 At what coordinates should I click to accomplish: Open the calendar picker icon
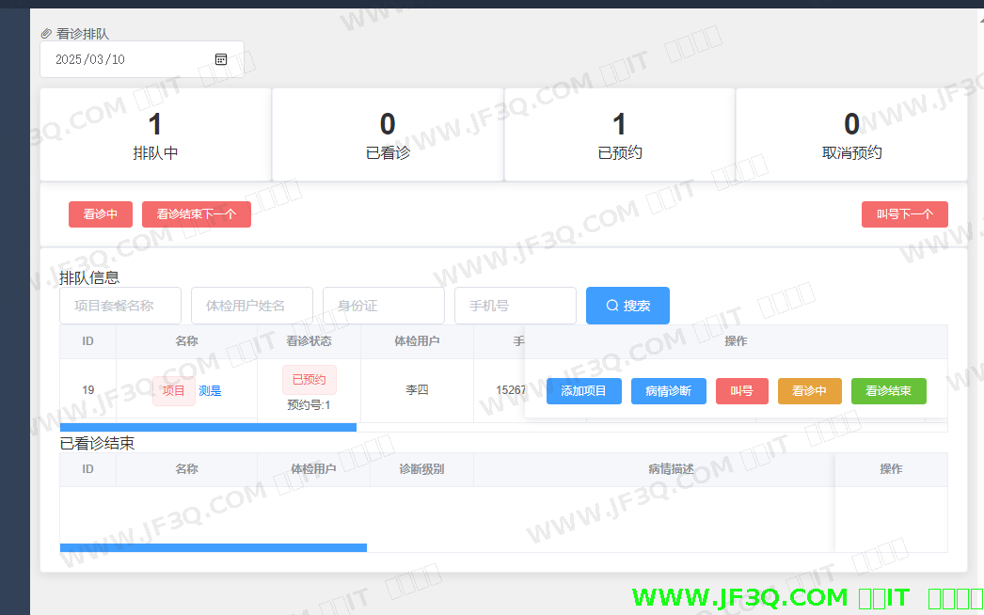221,59
